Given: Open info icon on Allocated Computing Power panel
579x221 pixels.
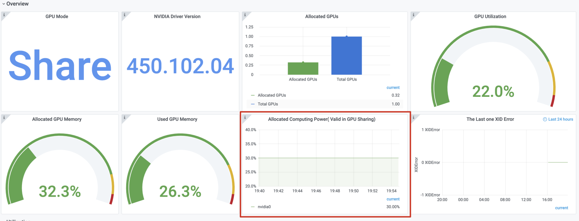Looking at the screenshot, I should click(x=245, y=117).
